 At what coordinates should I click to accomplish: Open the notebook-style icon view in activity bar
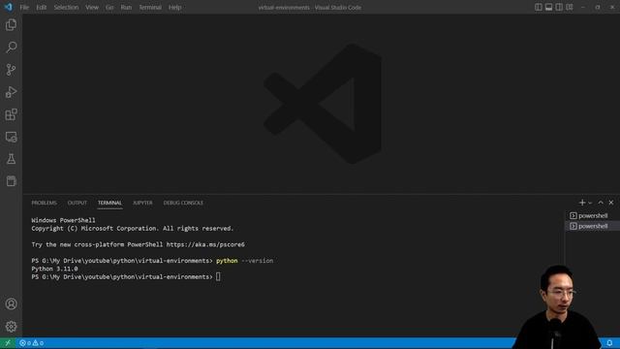coord(11,181)
